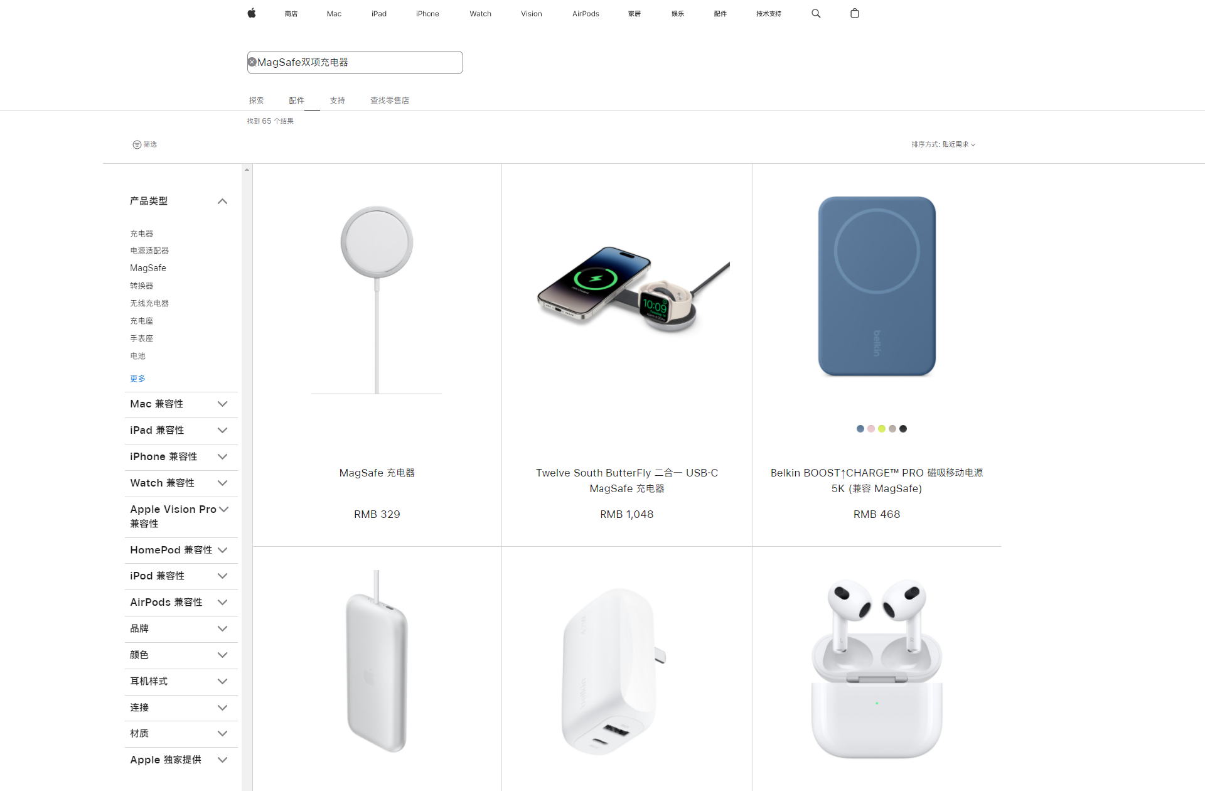Switch to the 支持 tab
Image resolution: width=1205 pixels, height=791 pixels.
(338, 100)
